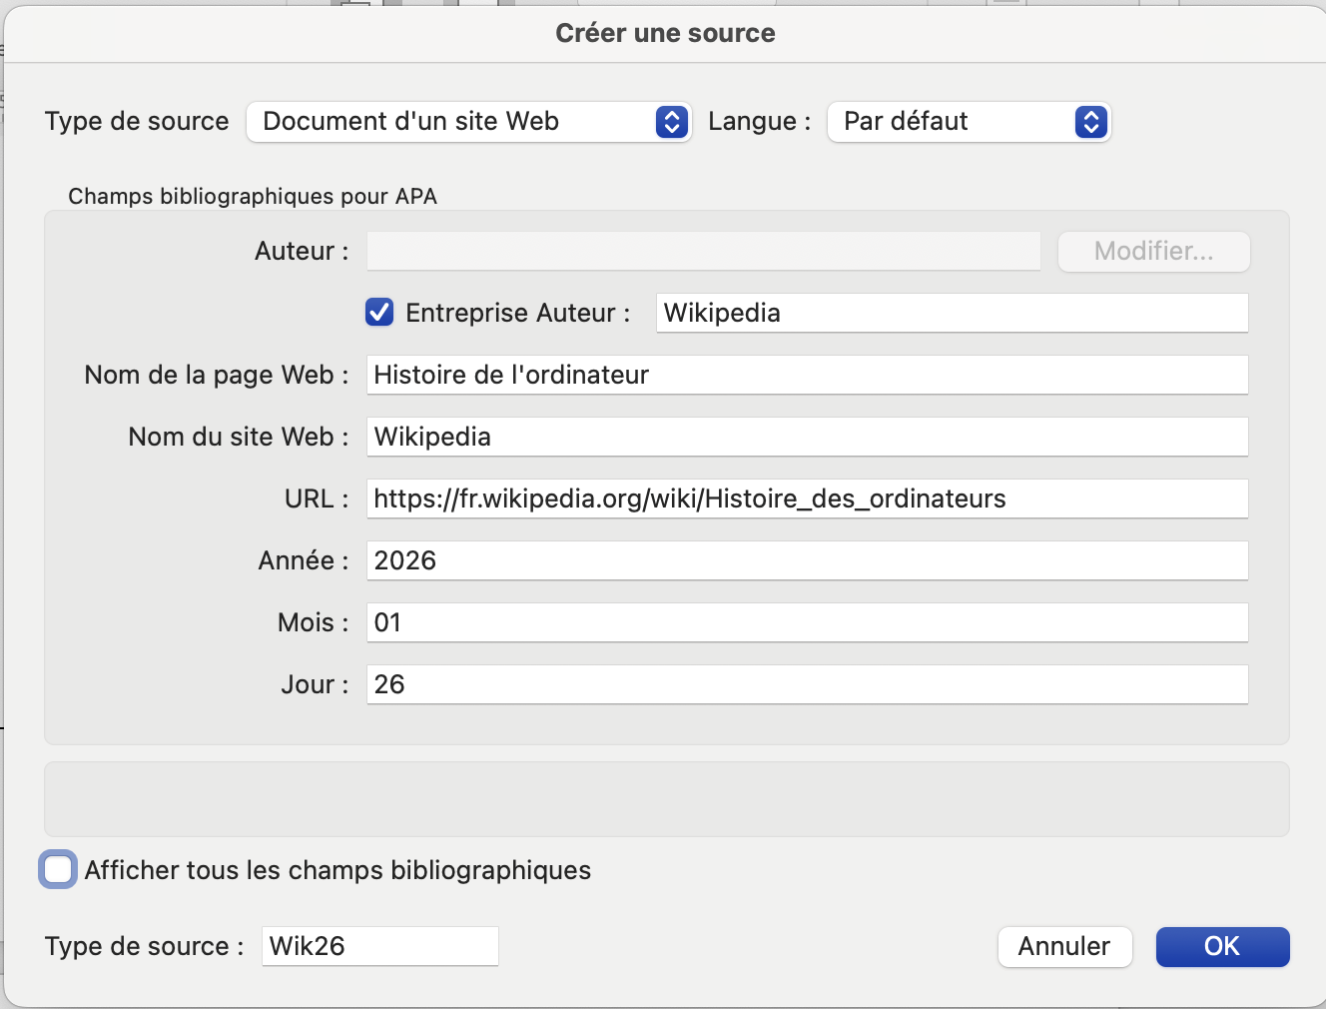The height and width of the screenshot is (1009, 1326).
Task: Click the Modifier... button next to Auteur
Action: 1153,251
